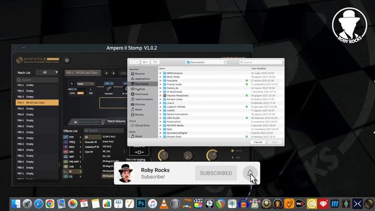
Task: Open Photos app from the dock
Action: [73, 204]
